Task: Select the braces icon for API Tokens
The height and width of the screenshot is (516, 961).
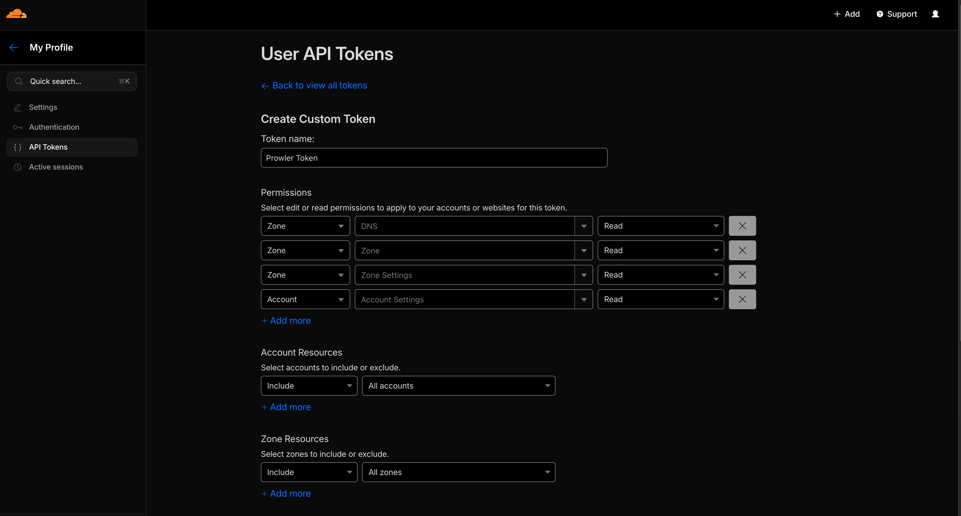Action: [x=17, y=147]
